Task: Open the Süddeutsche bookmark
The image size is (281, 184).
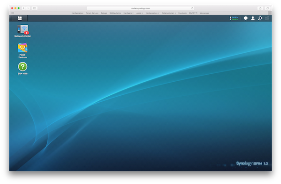Action: 115,13
